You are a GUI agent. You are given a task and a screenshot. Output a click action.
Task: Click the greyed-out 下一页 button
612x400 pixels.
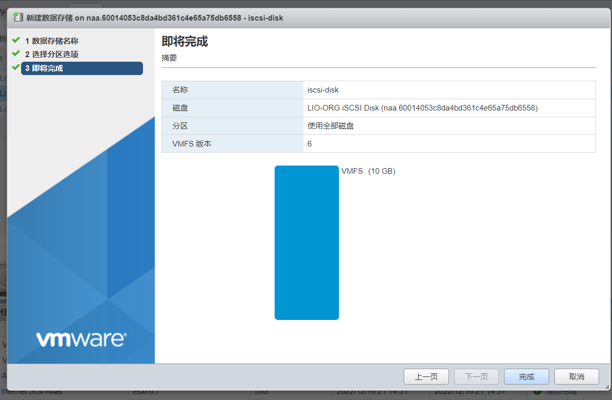click(476, 376)
